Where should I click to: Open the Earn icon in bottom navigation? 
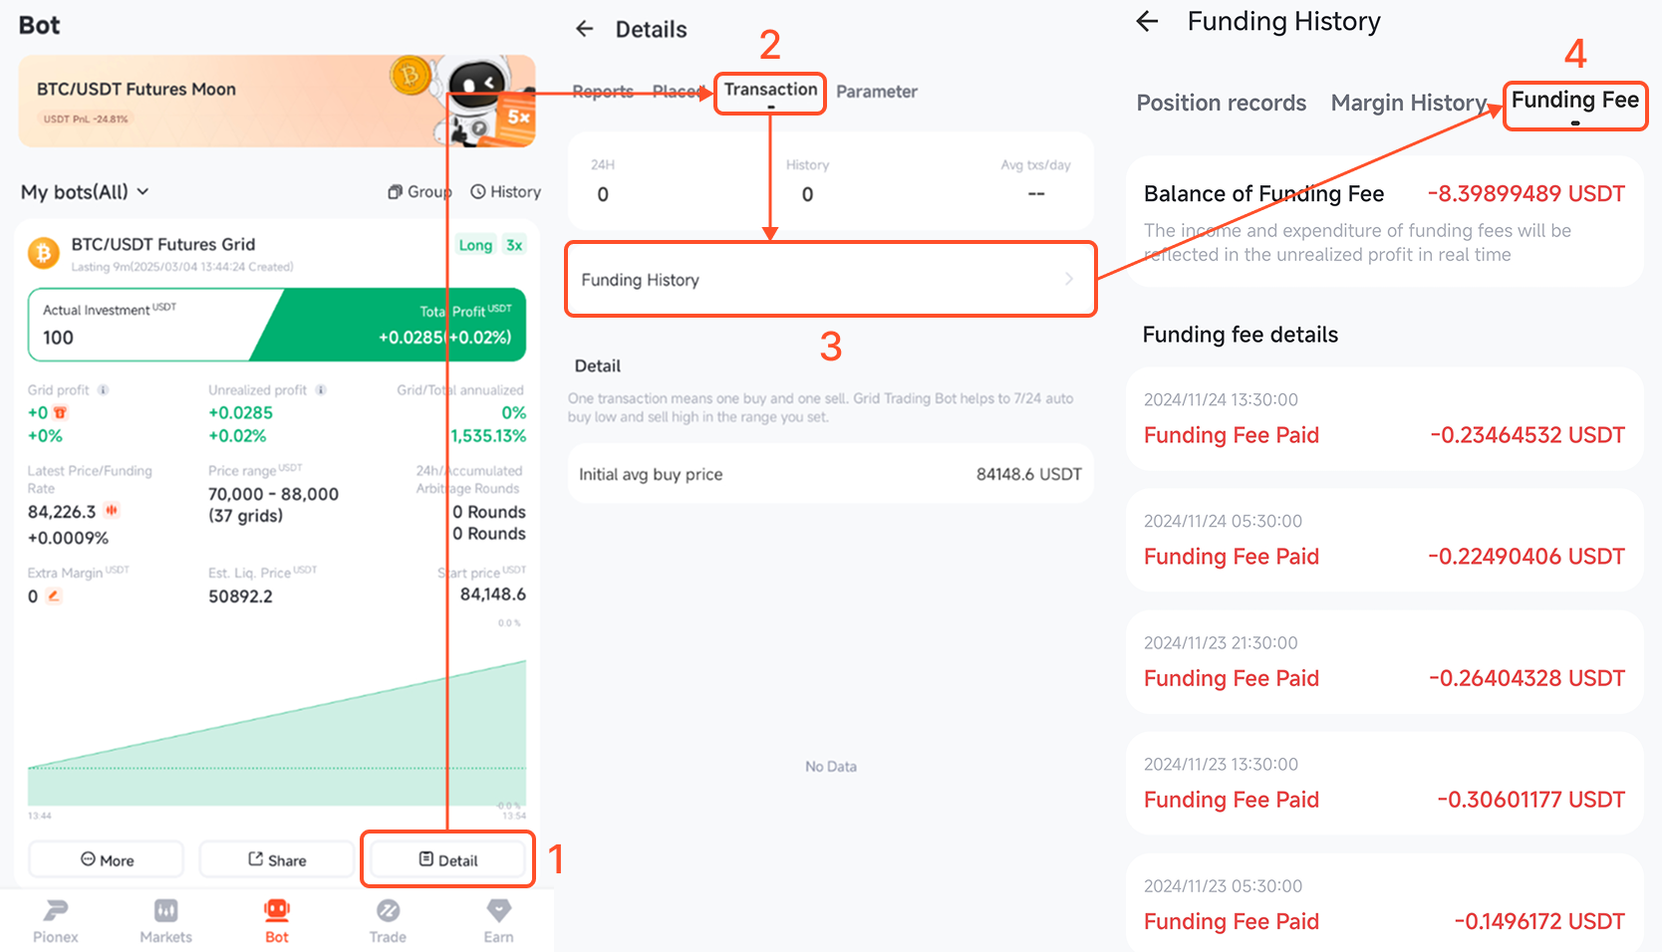498,910
